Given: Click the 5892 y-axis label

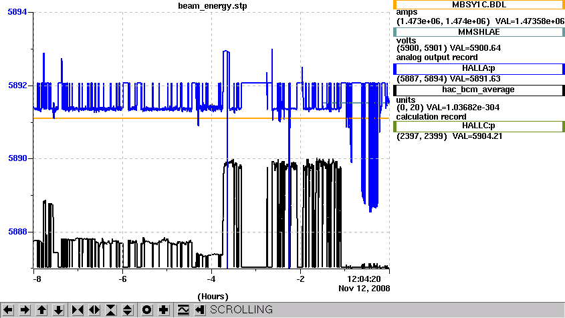Looking at the screenshot, I should 17,86.
